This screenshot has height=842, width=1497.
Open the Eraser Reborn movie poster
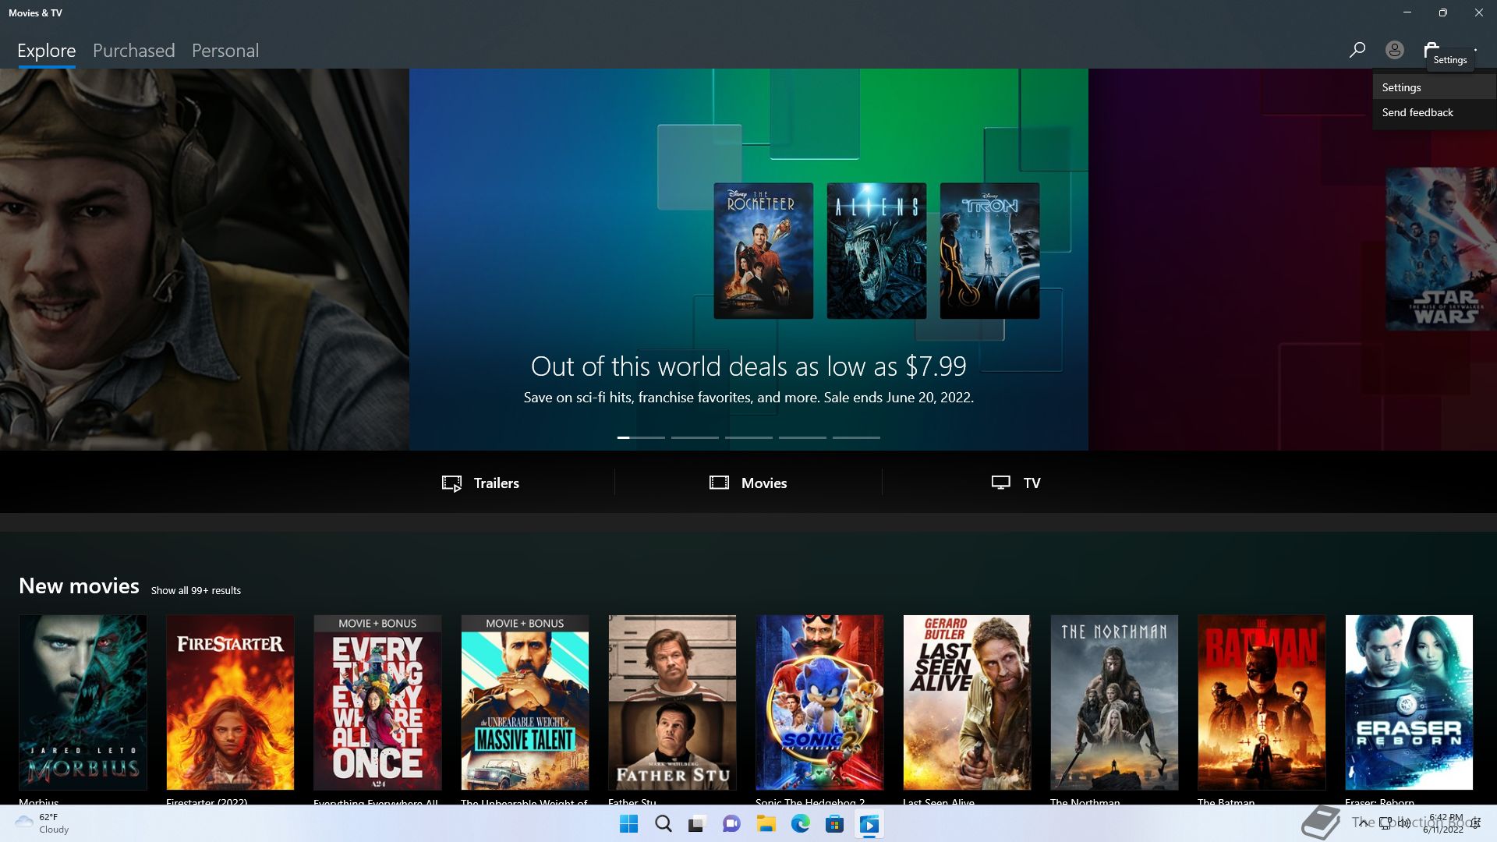point(1409,702)
